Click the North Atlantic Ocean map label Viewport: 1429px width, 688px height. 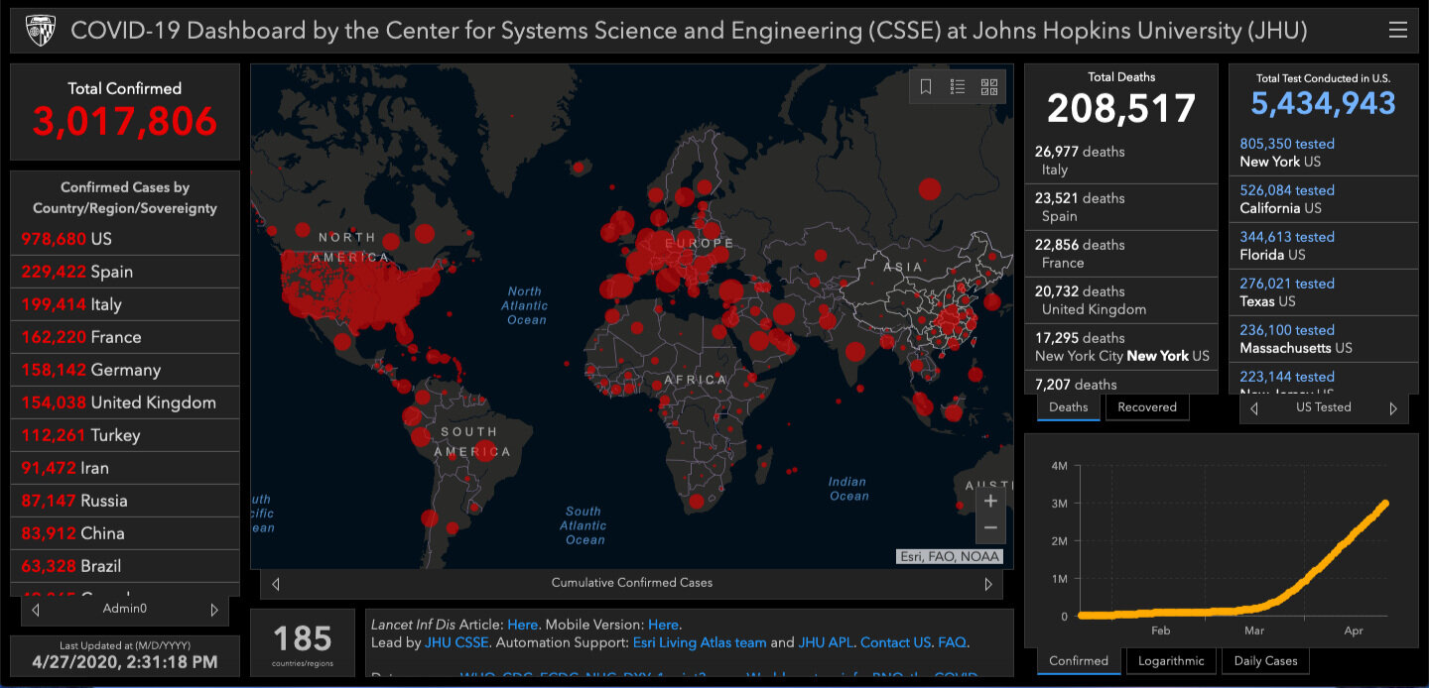click(525, 305)
